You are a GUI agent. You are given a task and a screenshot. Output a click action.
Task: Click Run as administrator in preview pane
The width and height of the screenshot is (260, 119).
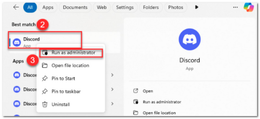pyautogui.click(x=162, y=102)
